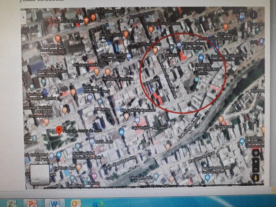
Task: Click the Restaurant RIKOS pin
Action: [97, 71]
